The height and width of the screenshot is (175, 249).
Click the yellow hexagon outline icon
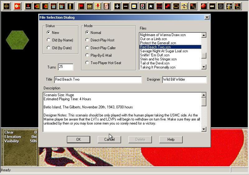click(x=176, y=6)
